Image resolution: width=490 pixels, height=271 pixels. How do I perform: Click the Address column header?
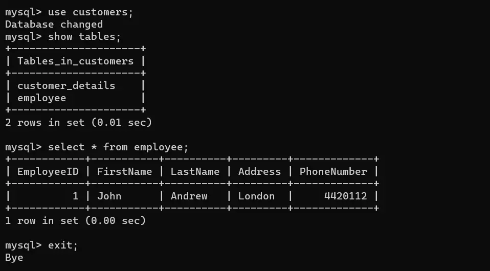(259, 171)
